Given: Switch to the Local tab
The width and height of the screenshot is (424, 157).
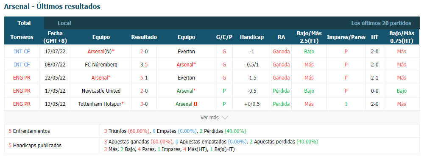Looking at the screenshot, I should pos(64,23).
